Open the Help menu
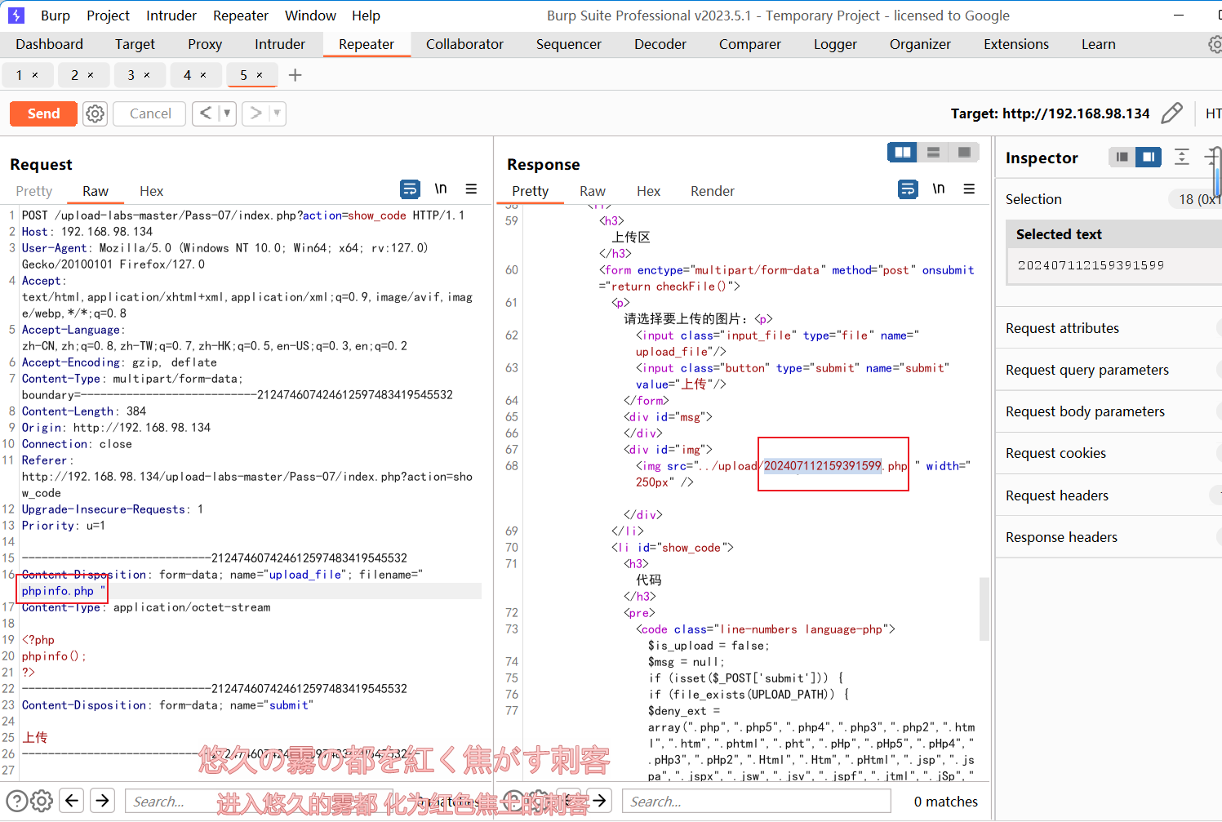Screen dimensions: 1222x822 coord(366,16)
